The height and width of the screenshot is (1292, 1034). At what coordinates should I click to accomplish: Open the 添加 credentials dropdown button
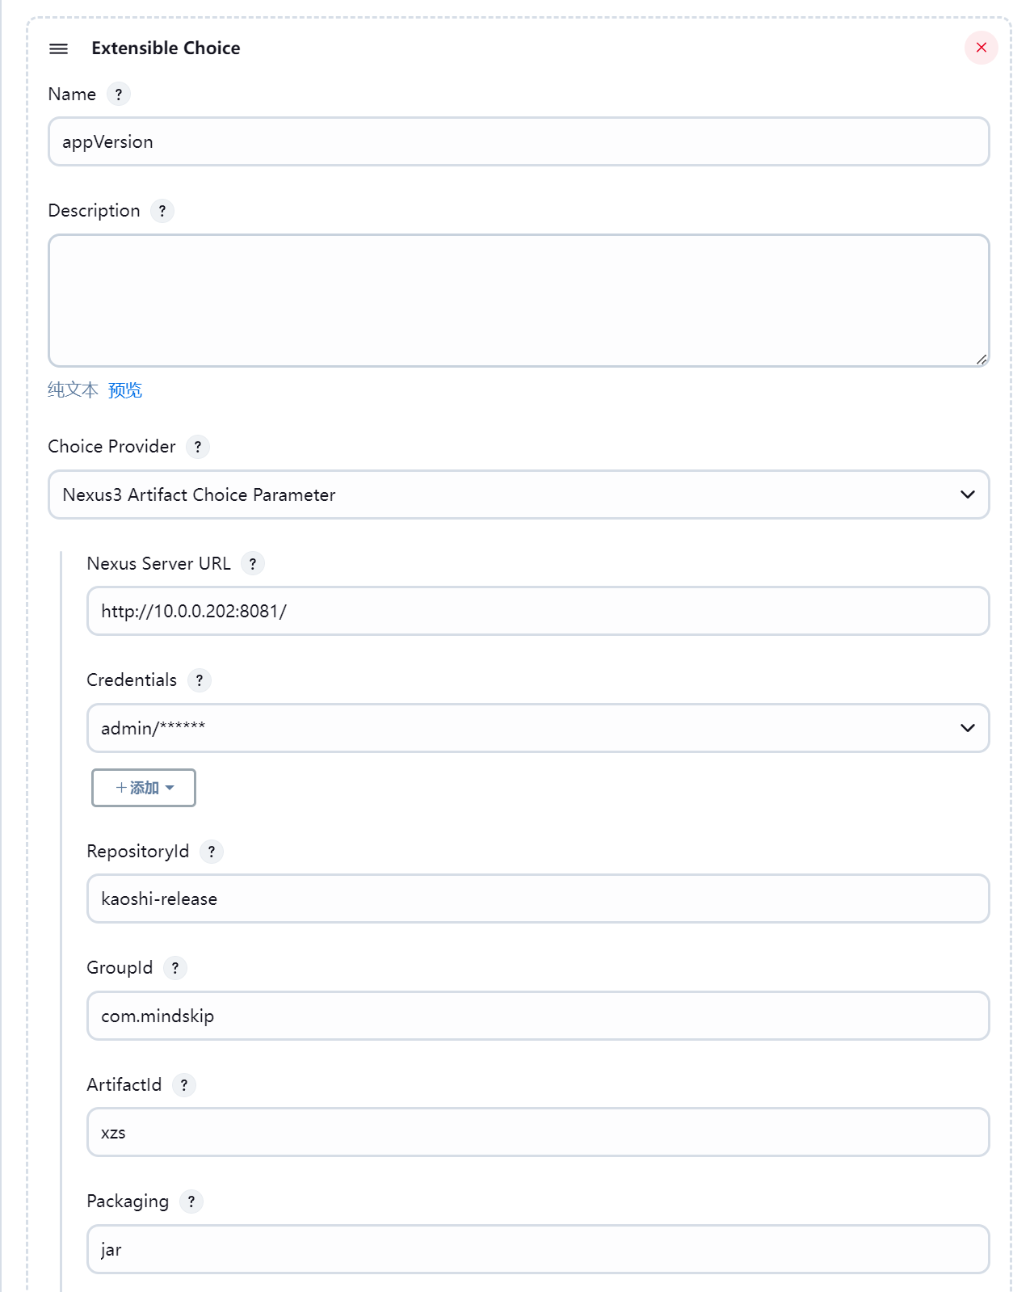click(x=144, y=788)
